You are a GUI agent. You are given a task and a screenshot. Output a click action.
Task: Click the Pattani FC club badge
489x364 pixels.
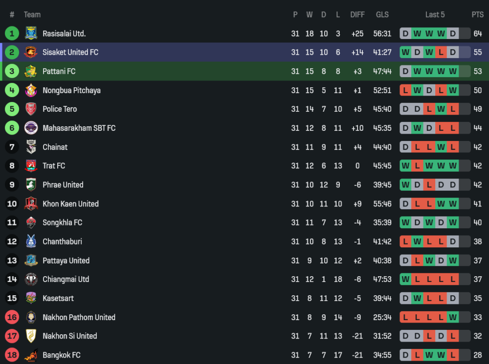(31, 71)
